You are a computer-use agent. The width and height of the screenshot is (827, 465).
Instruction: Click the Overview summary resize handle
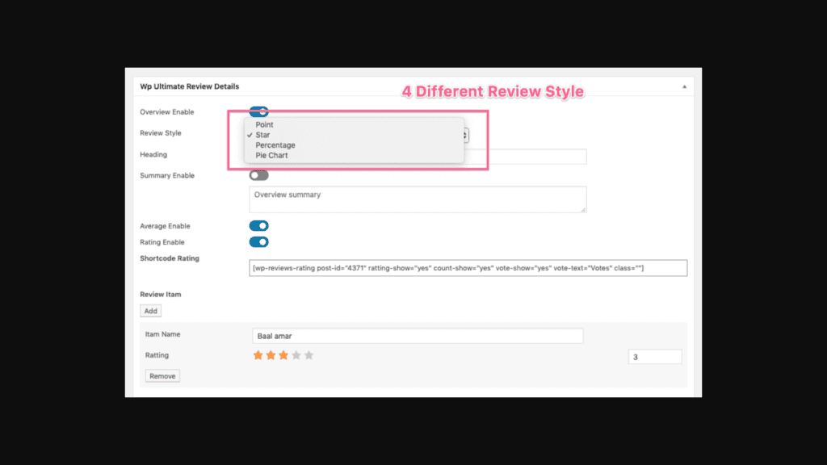click(x=583, y=209)
